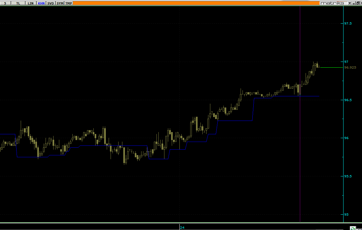Click the 96.5 price axis label
This screenshot has height=230, width=362.
pyautogui.click(x=348, y=100)
